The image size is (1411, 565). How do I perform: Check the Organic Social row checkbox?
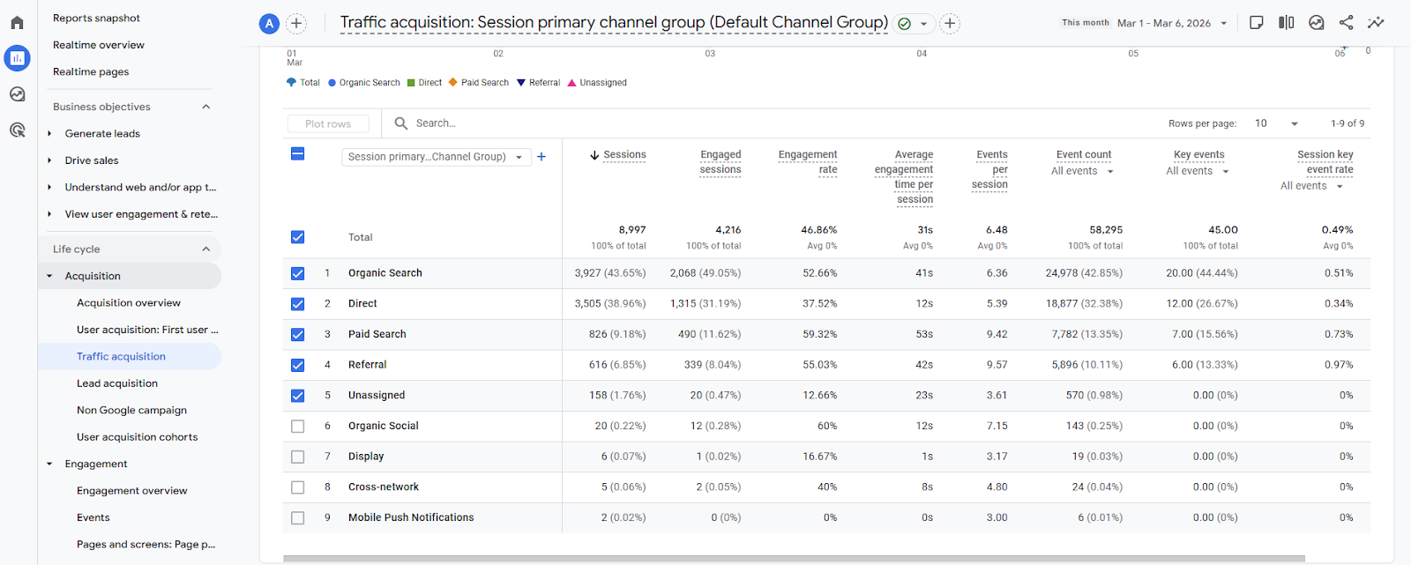pyautogui.click(x=298, y=427)
